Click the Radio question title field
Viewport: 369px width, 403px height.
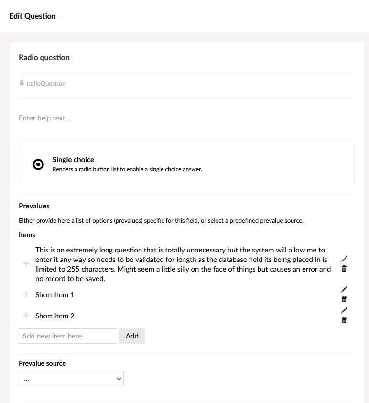point(44,57)
